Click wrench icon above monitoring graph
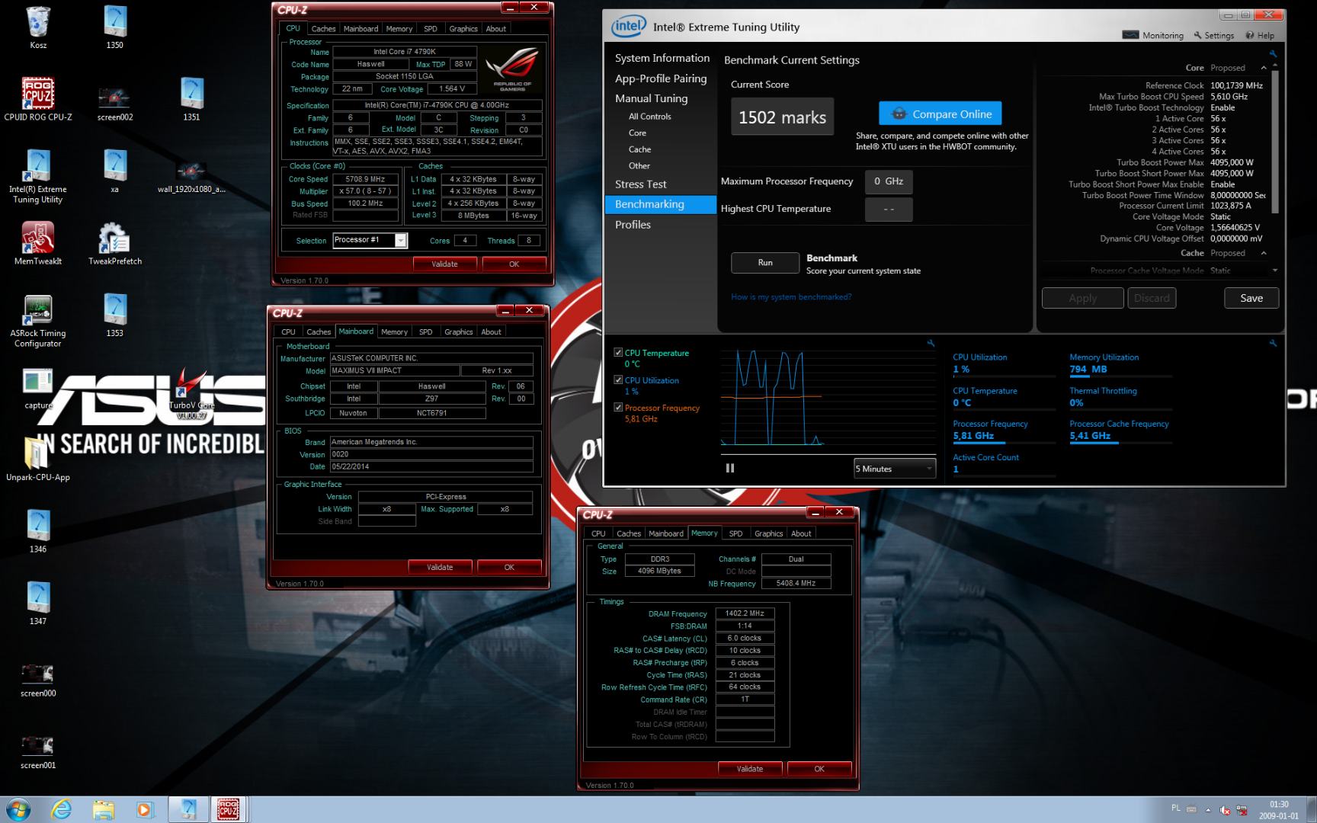 coord(931,344)
